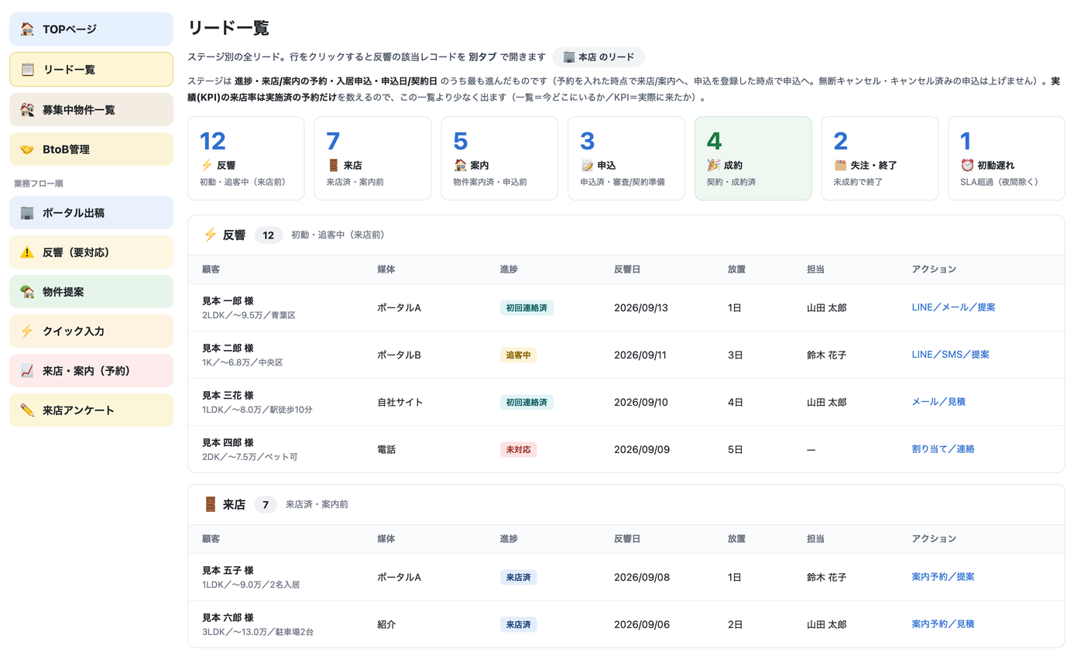The image size is (1084, 659).
Task: Click the 紹介 media cell
Action: click(386, 624)
